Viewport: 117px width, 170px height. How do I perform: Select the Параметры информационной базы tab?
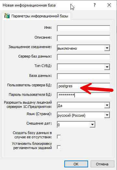(x=36, y=16)
